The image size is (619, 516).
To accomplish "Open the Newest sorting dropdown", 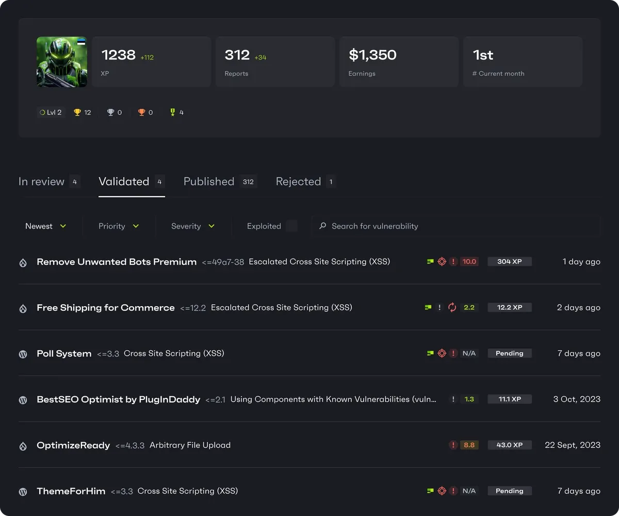I will pos(46,226).
